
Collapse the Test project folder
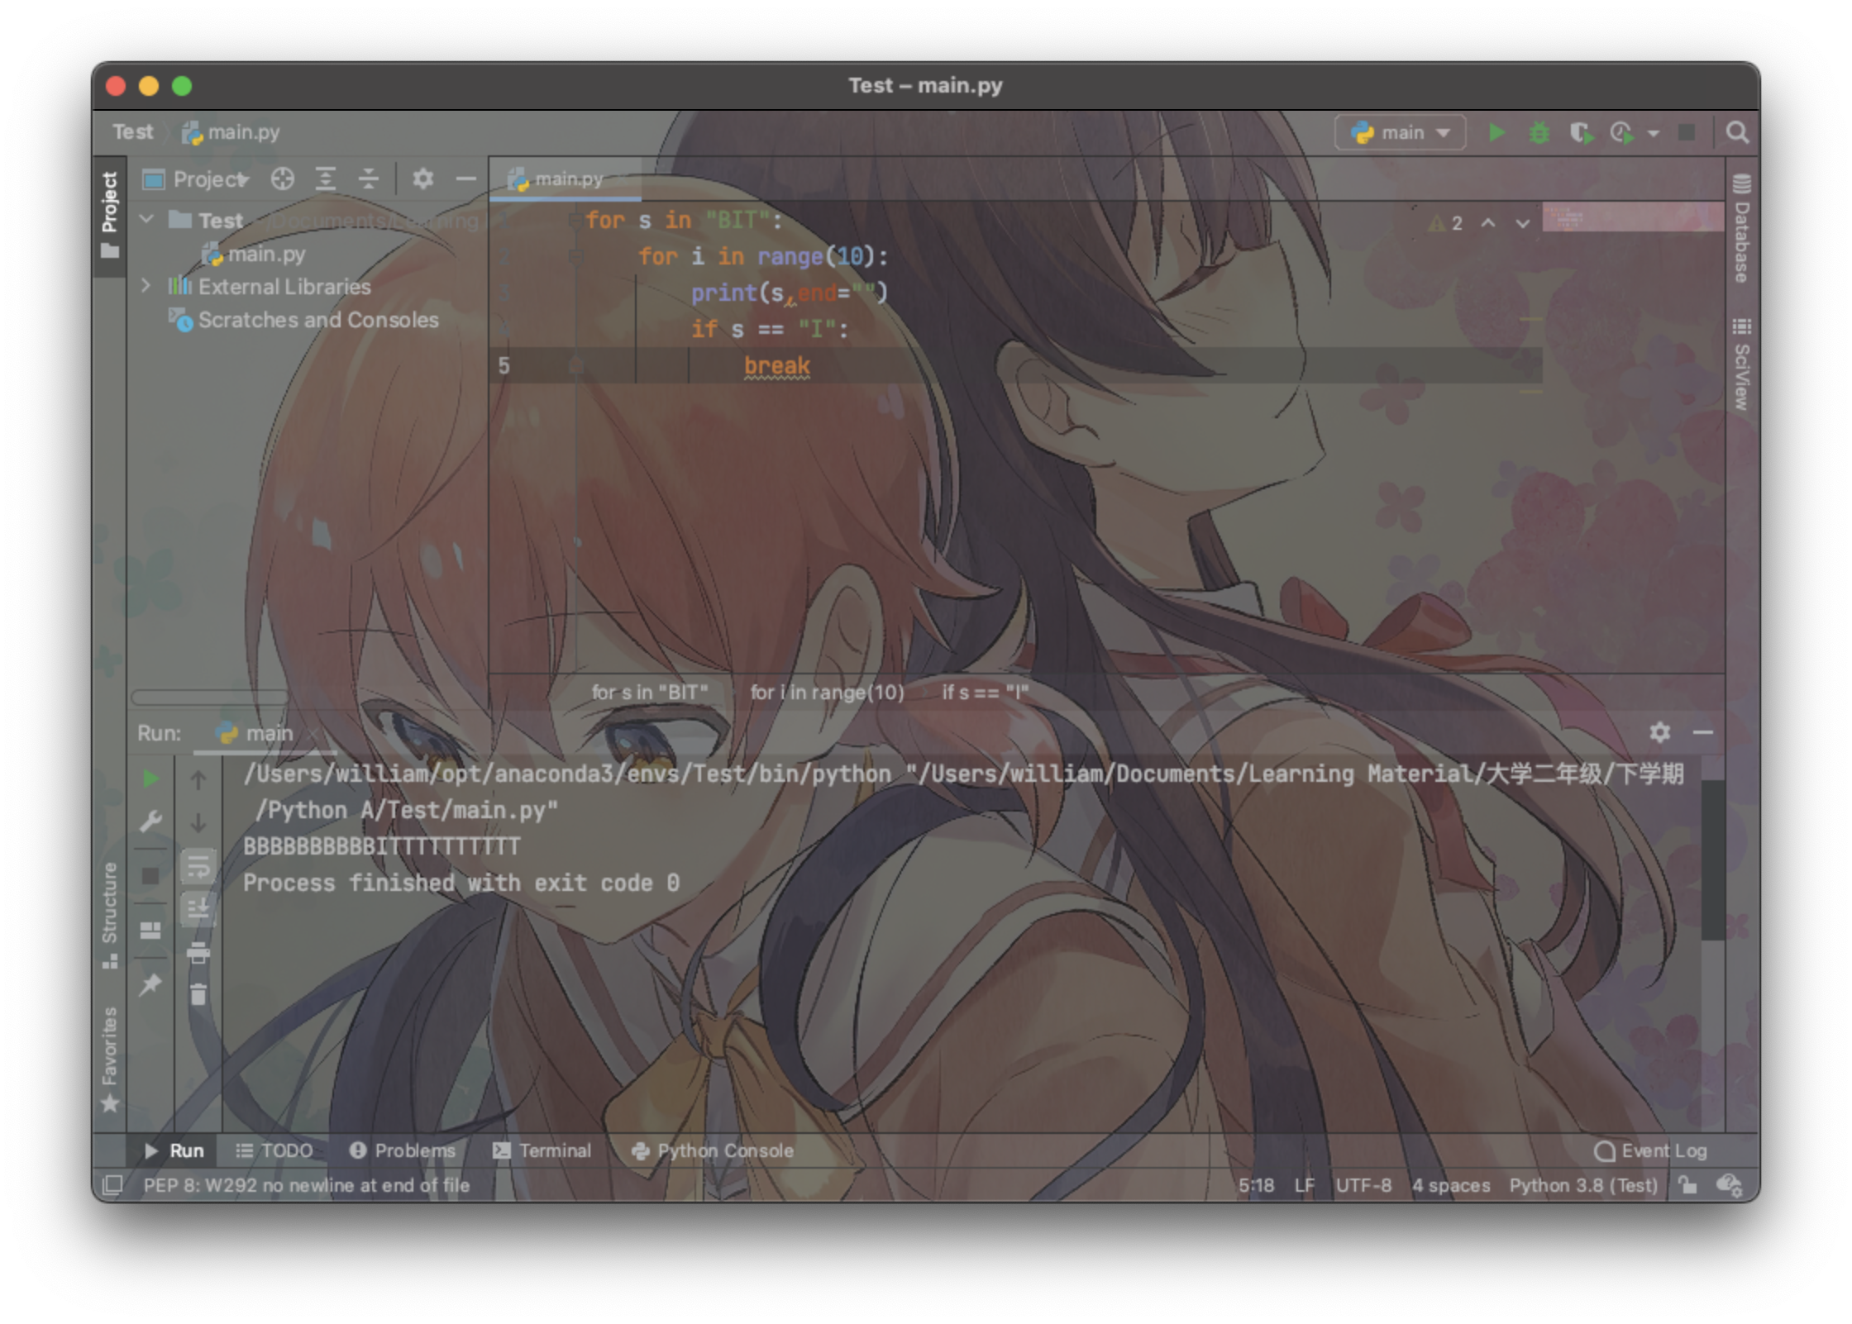click(x=146, y=220)
